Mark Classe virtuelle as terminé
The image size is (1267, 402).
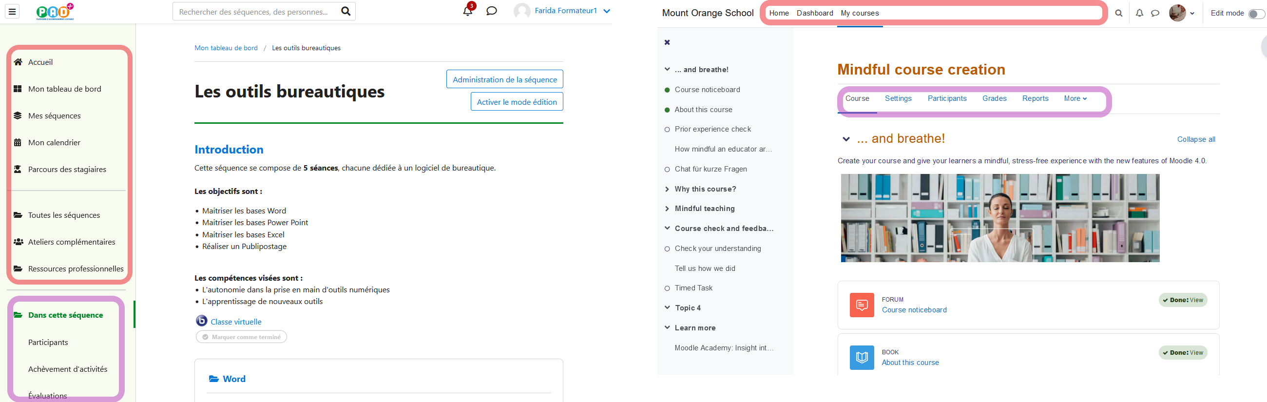tap(242, 337)
